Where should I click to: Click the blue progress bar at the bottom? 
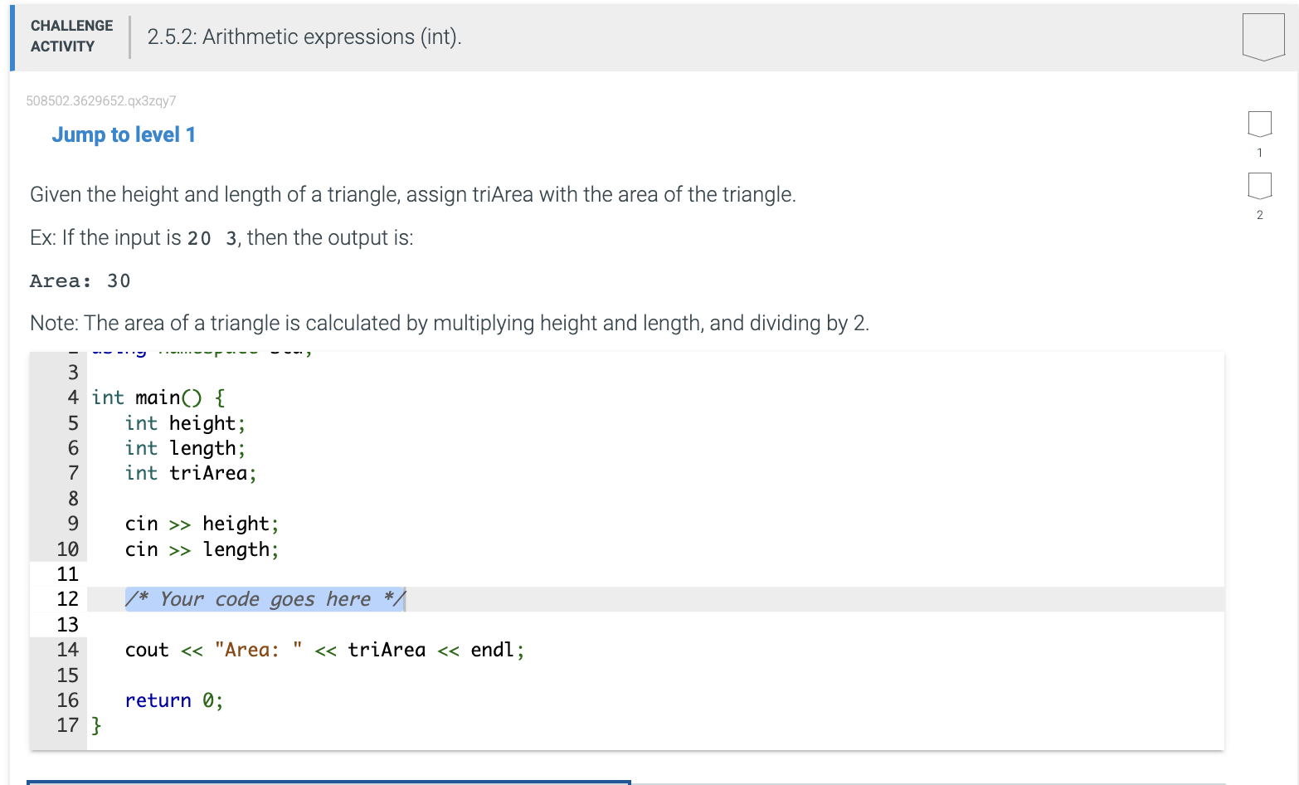(x=328, y=781)
